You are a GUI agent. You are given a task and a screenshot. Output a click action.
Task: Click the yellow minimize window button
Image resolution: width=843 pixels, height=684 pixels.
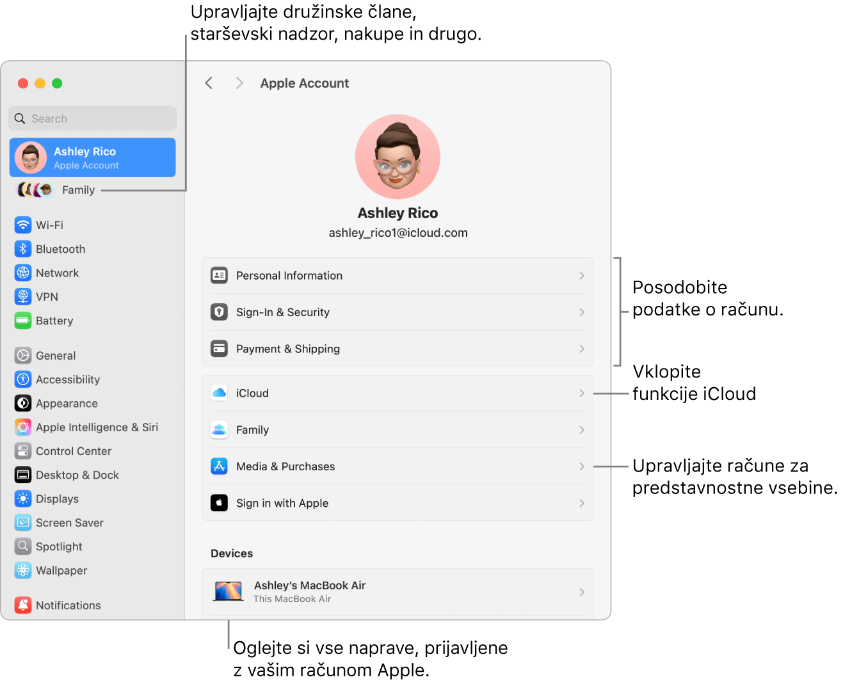coord(40,83)
